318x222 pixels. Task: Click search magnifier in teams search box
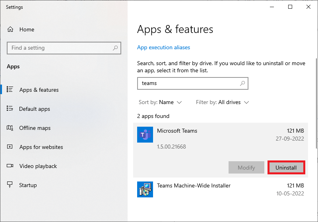tap(242, 83)
